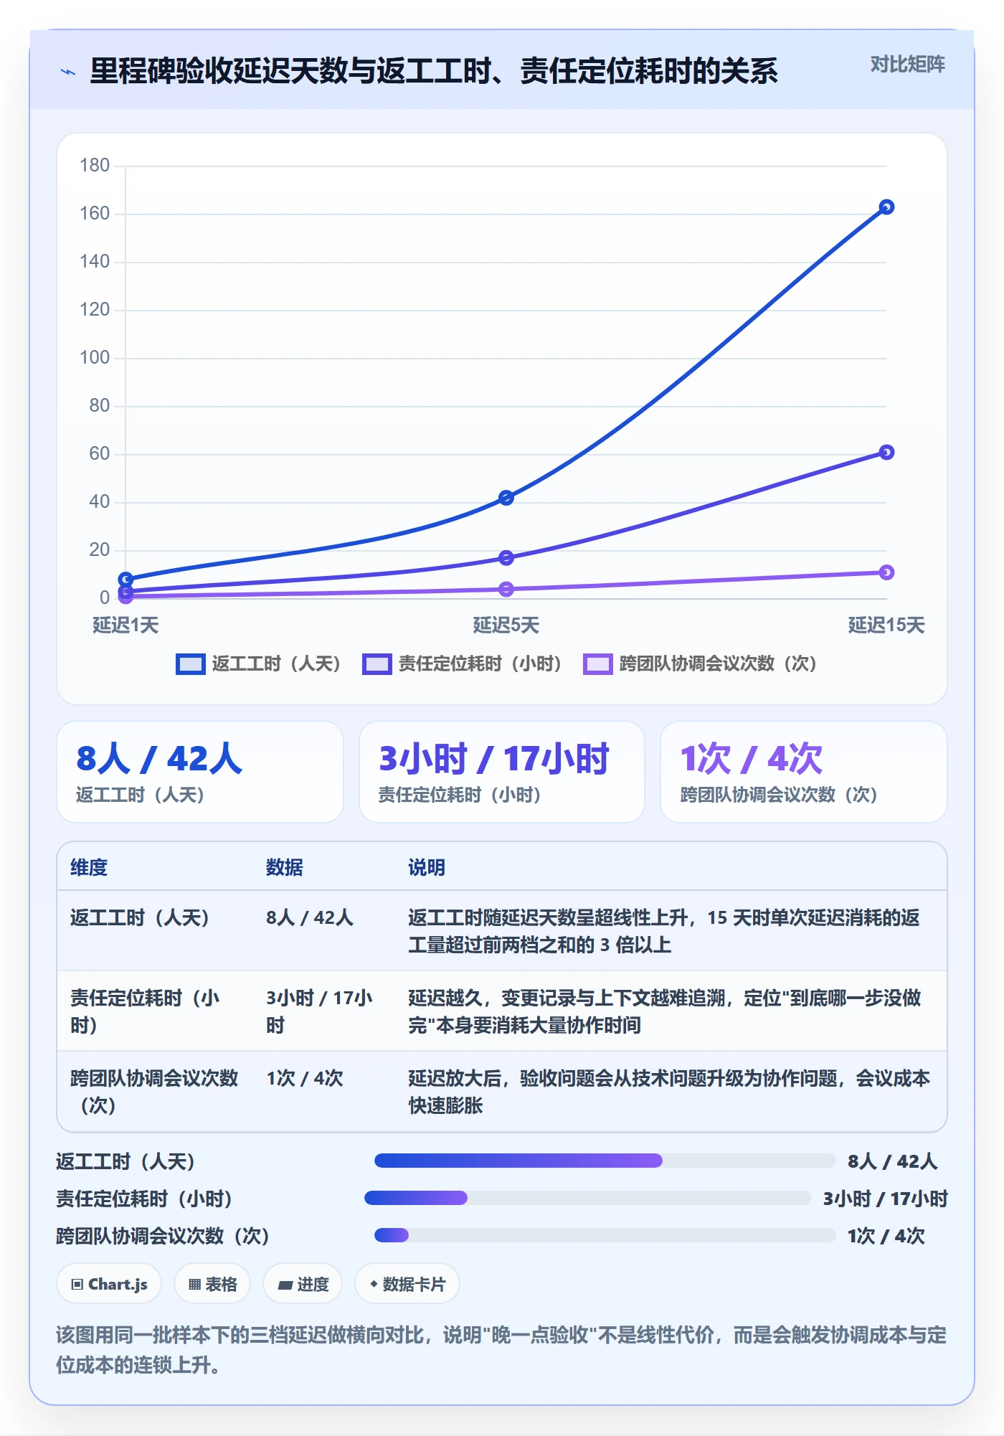This screenshot has height=1436, width=1004.
Task: Select the Chart.js tag chip
Action: (x=109, y=1284)
